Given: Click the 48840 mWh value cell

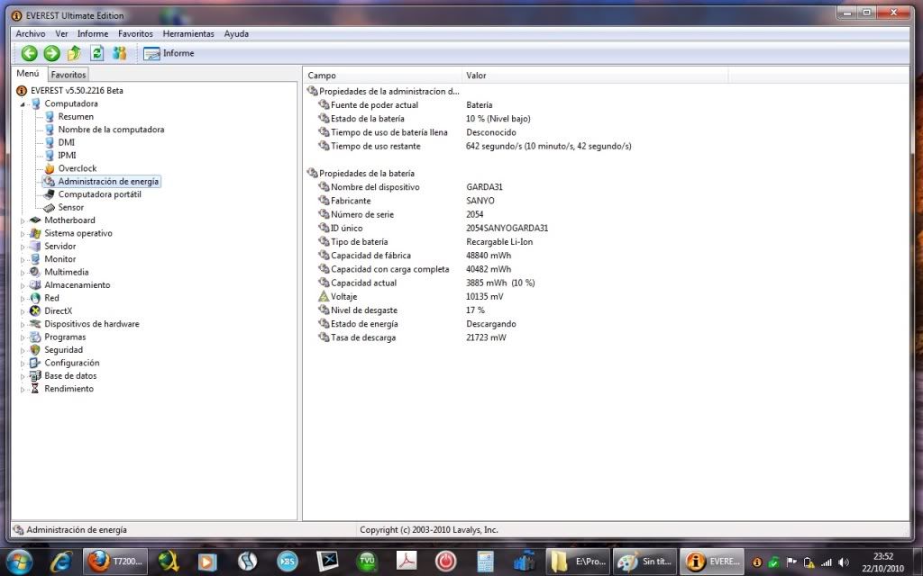Looking at the screenshot, I should pos(488,255).
